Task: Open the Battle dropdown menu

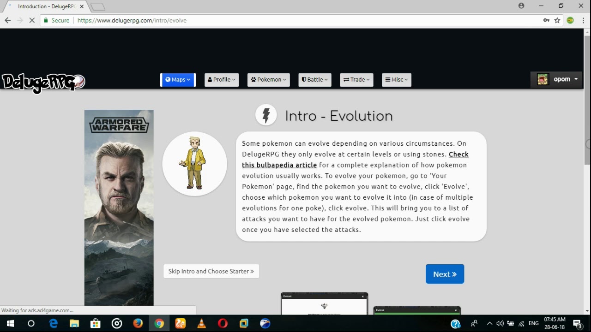Action: pos(315,80)
